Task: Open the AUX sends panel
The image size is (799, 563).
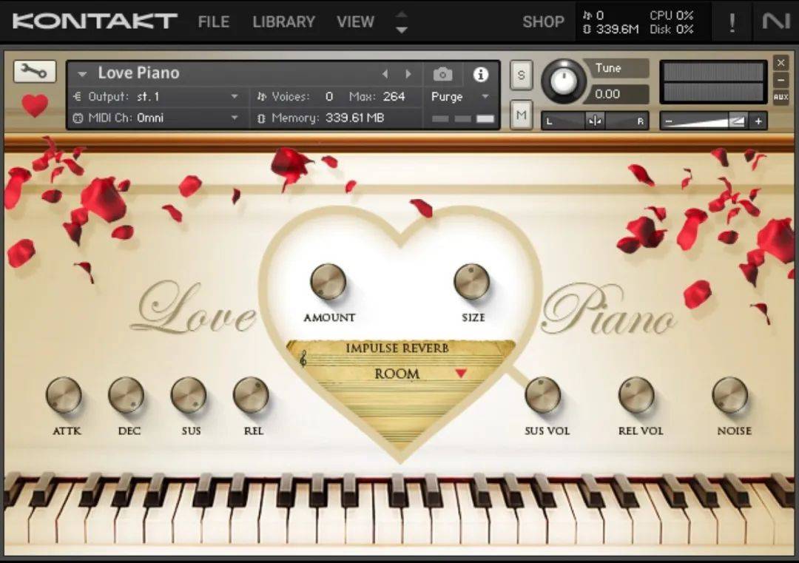Action: coord(781,97)
